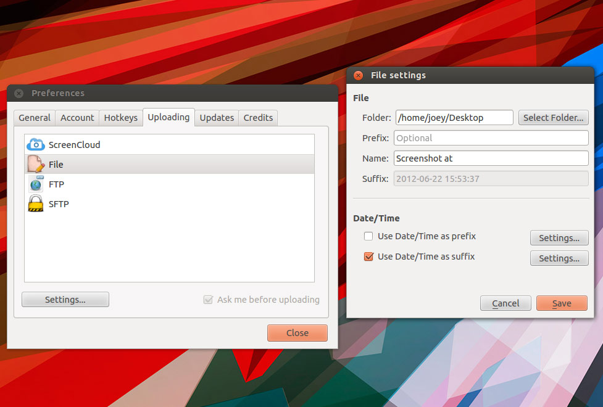Image resolution: width=603 pixels, height=407 pixels.
Task: Click the ScreenCloud cloud camera icon
Action: [x=36, y=145]
